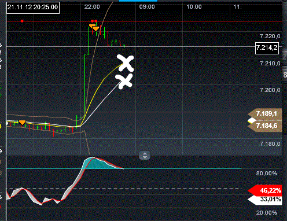Click the 09:00 time axis label

pos(147,7)
